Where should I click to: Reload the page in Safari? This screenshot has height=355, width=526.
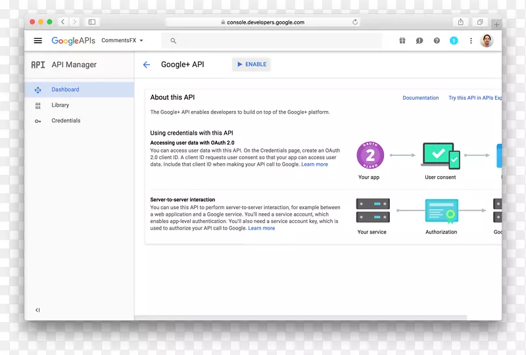point(355,22)
